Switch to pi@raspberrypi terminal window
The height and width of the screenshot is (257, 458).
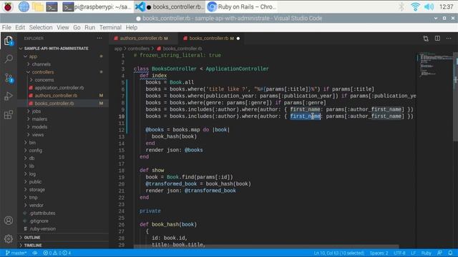[97, 6]
